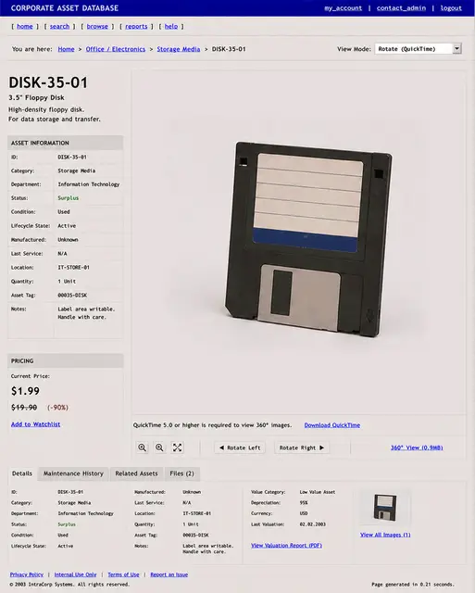Open the Office / Electronics breadcrumb
475x593 pixels.
tap(115, 49)
